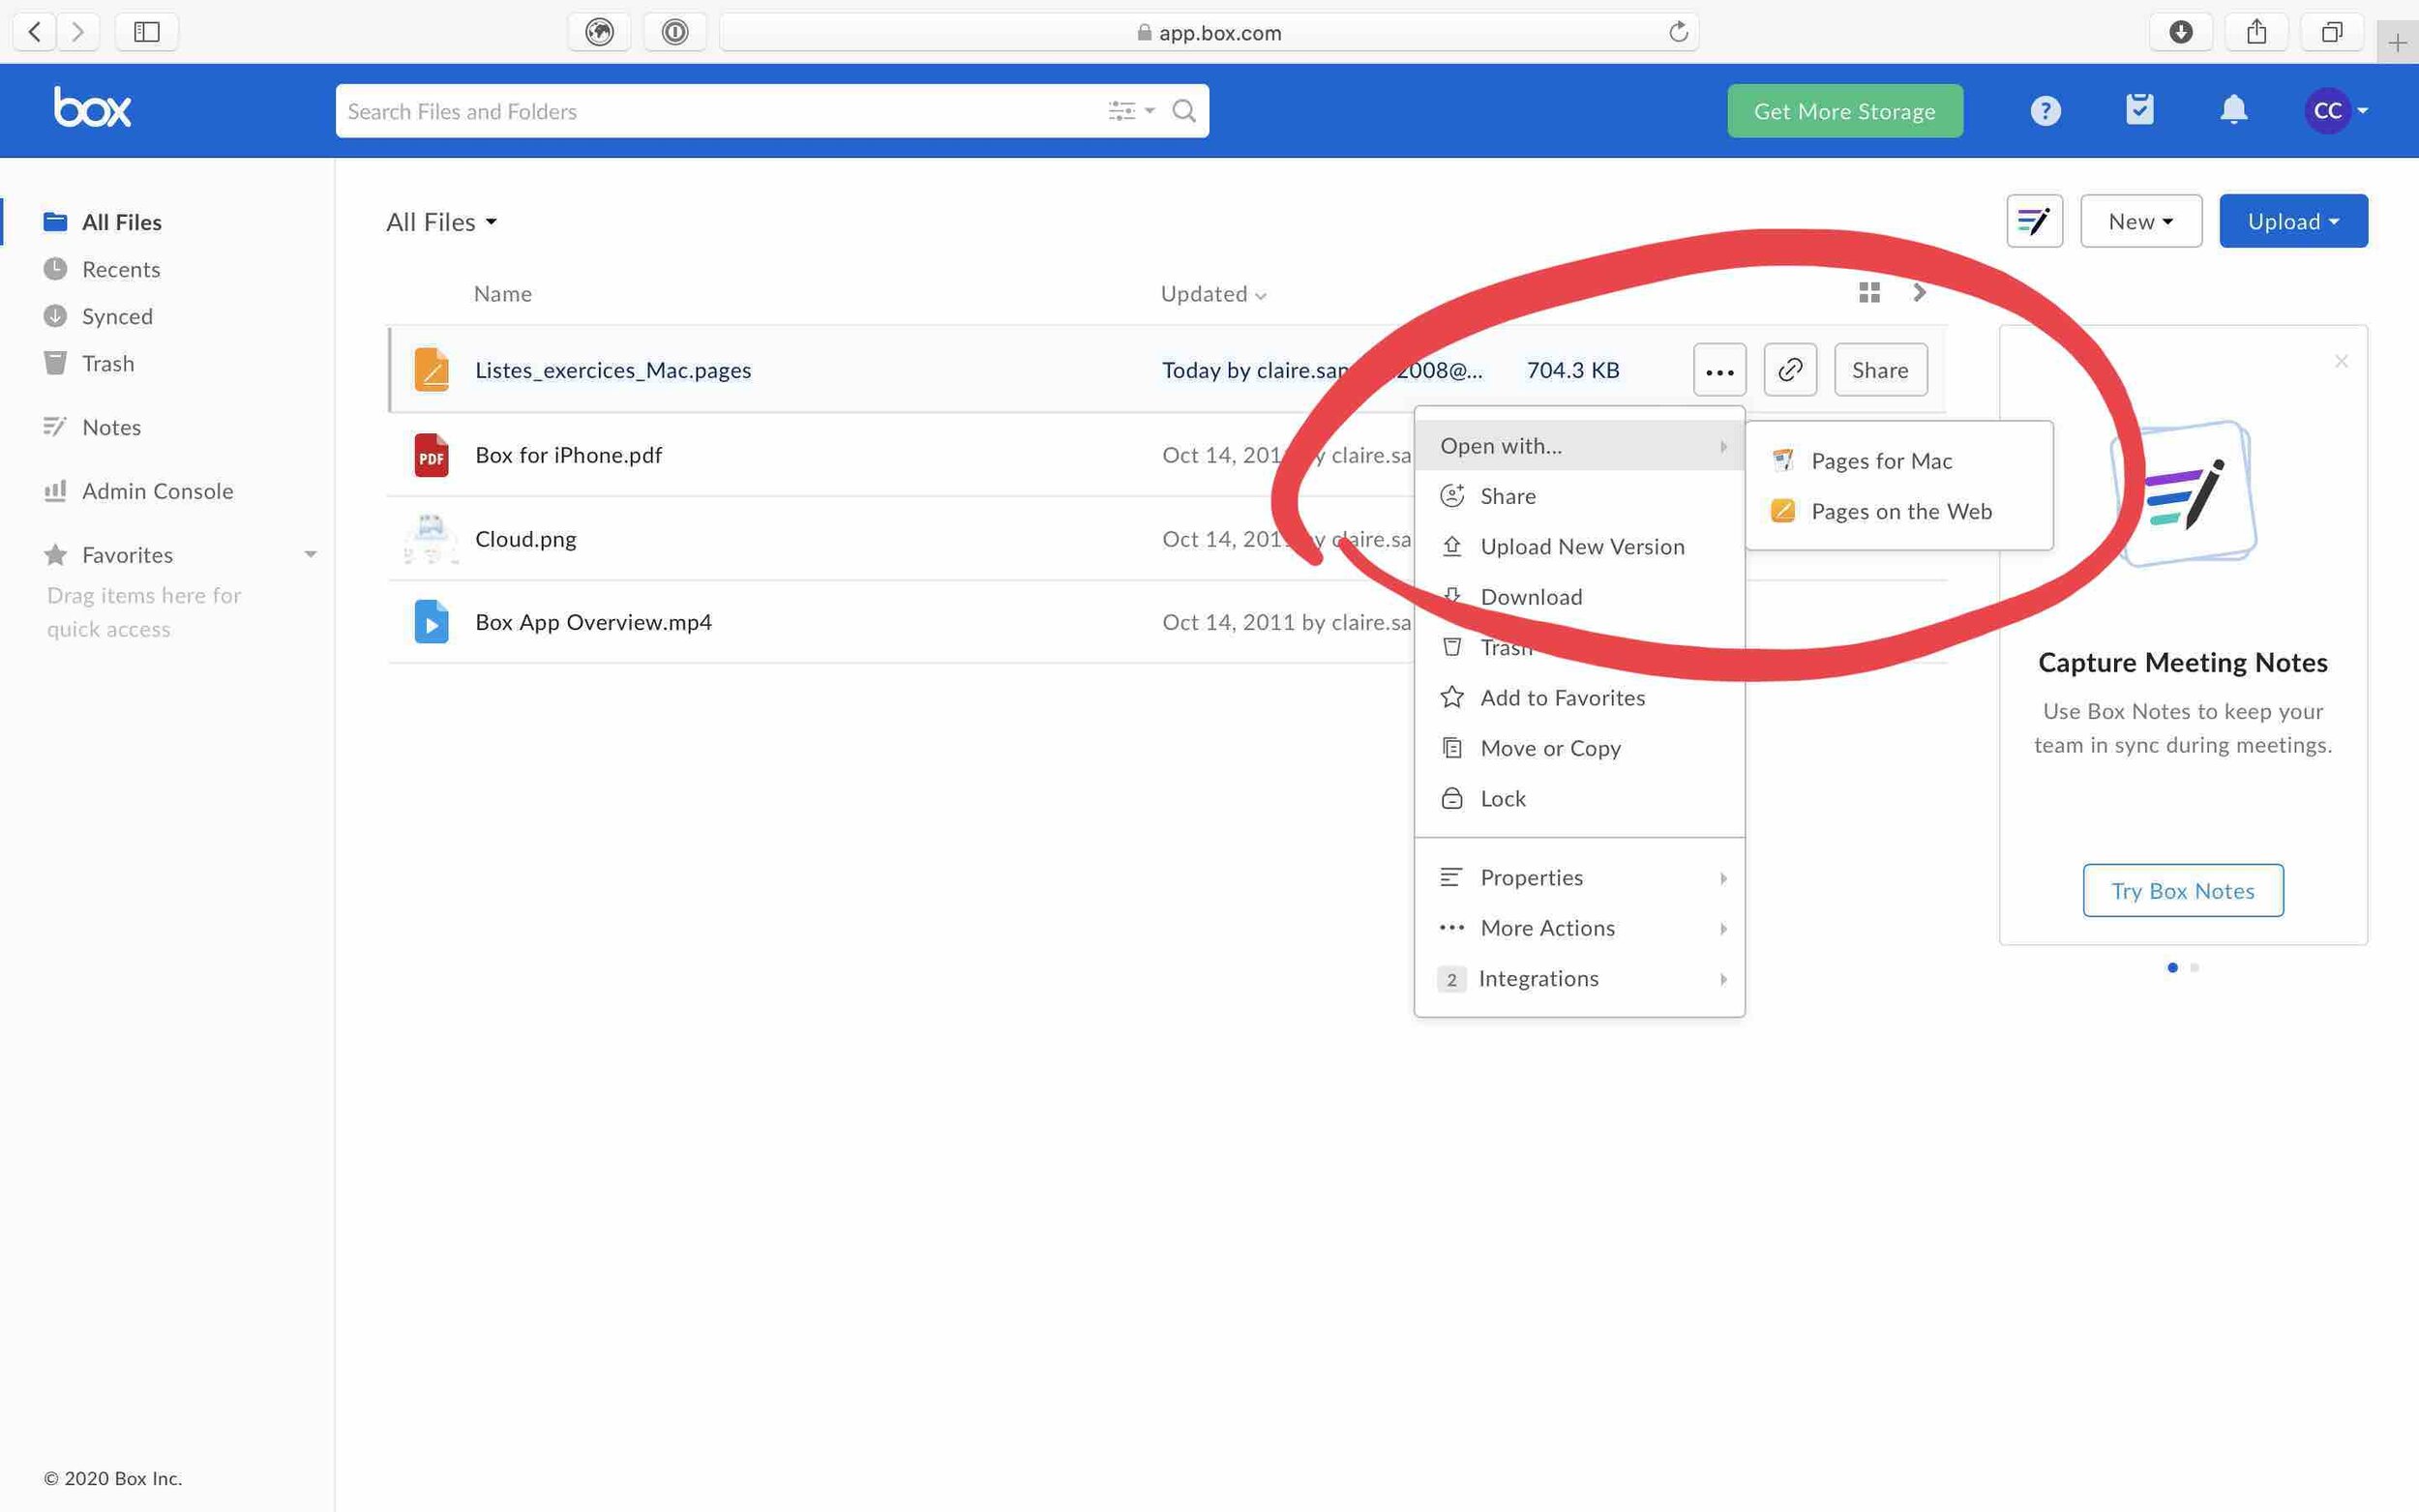Open the notifications bell
This screenshot has height=1512, width=2419.
coord(2233,109)
